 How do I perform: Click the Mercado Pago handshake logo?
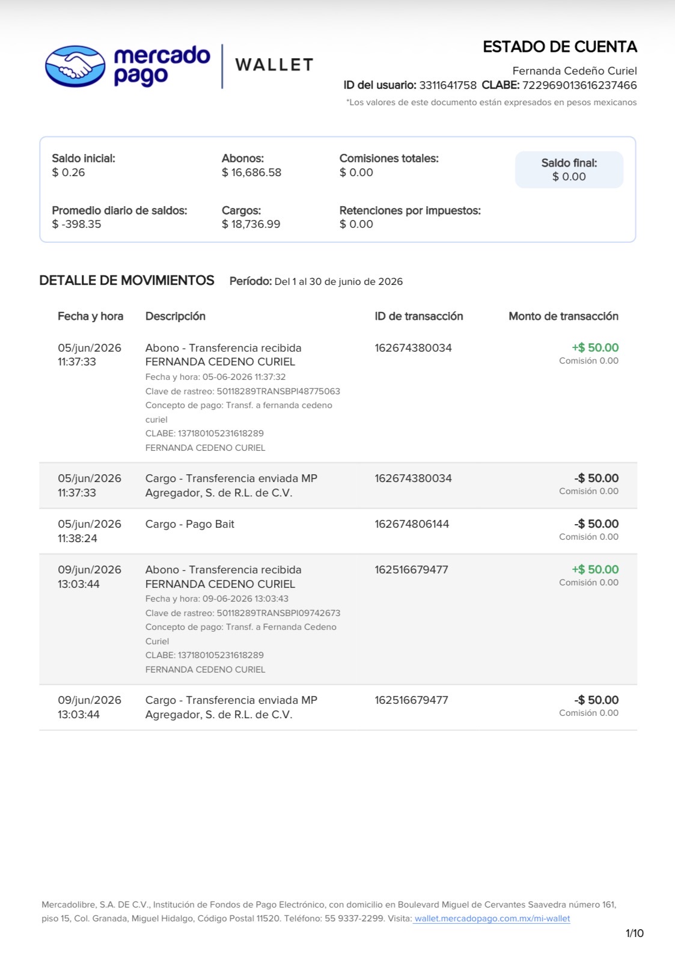[75, 66]
